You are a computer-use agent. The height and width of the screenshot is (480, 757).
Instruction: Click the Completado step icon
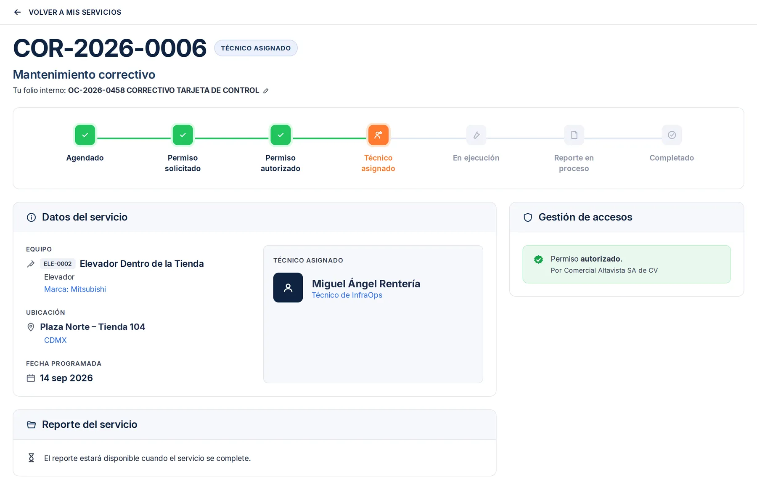[x=672, y=135]
